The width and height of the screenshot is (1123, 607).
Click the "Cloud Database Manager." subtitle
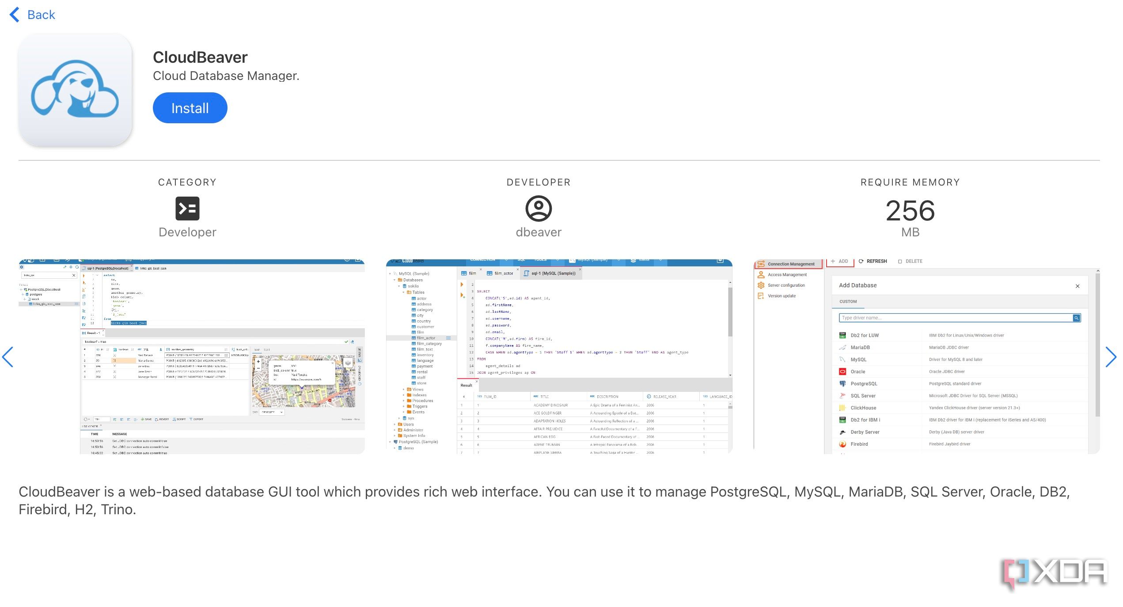226,76
